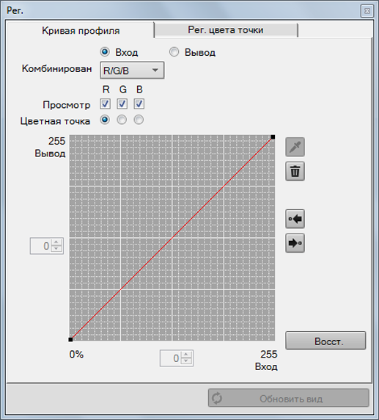Toggle the B Просмотр checkbox
The image size is (379, 420).
[139, 104]
